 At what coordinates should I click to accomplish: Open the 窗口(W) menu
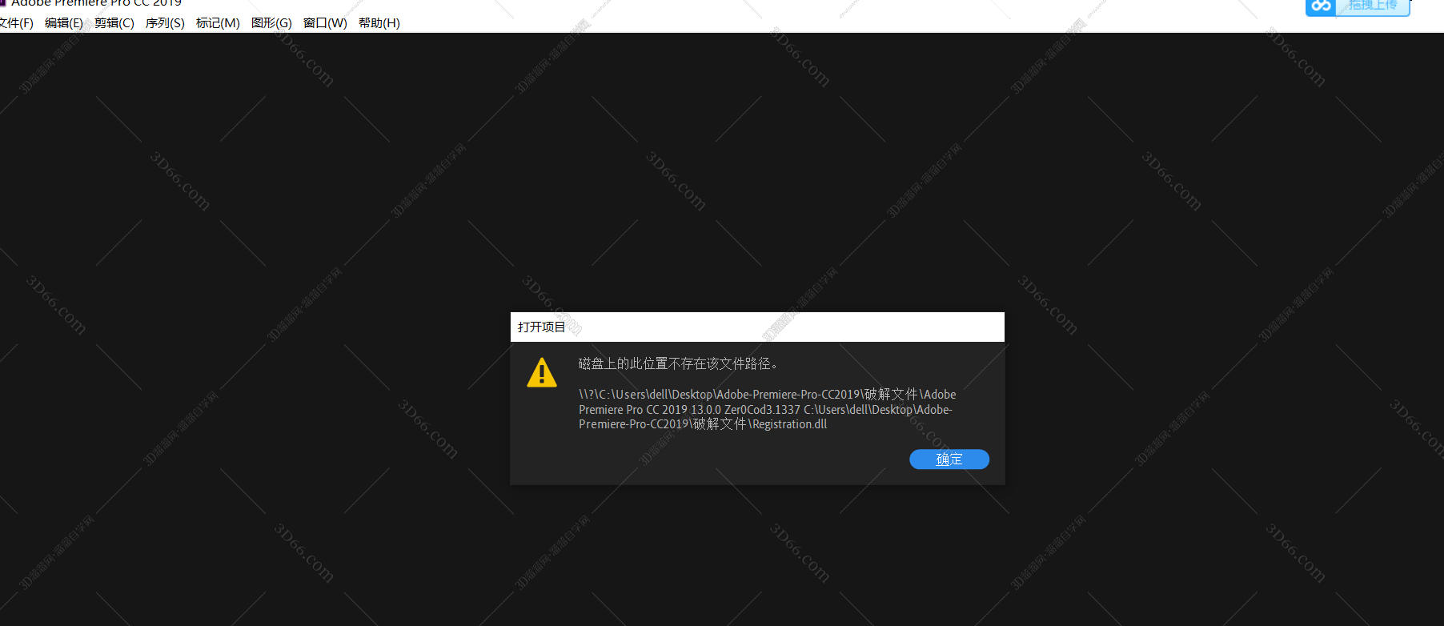pos(325,23)
